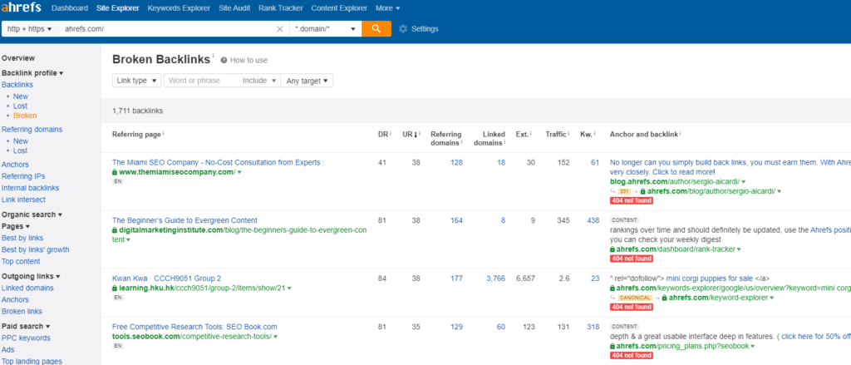
Task: Click the 3,766 linked domains value
Action: (495, 279)
